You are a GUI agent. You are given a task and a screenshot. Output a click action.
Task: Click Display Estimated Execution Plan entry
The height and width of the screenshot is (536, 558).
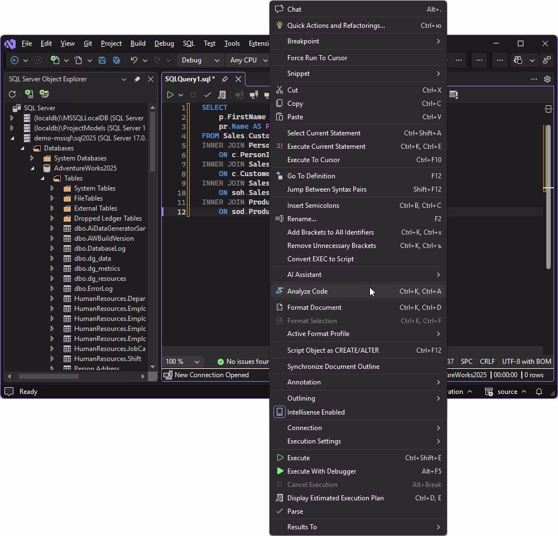[358, 498]
